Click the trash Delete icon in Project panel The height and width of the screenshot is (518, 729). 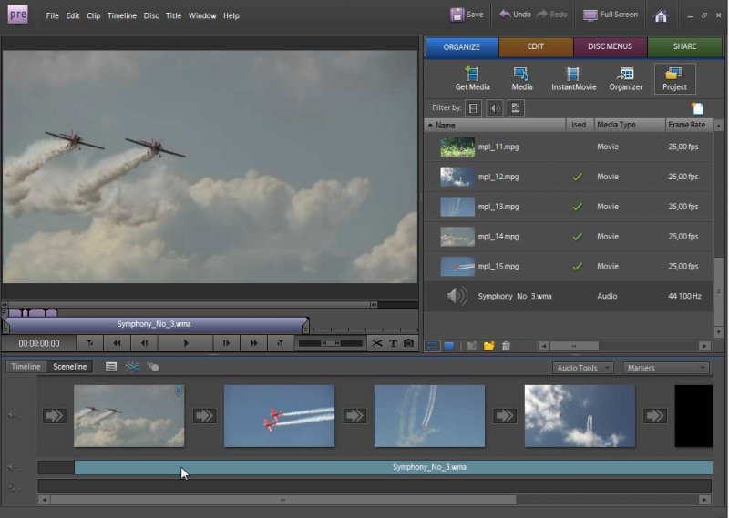tap(506, 346)
